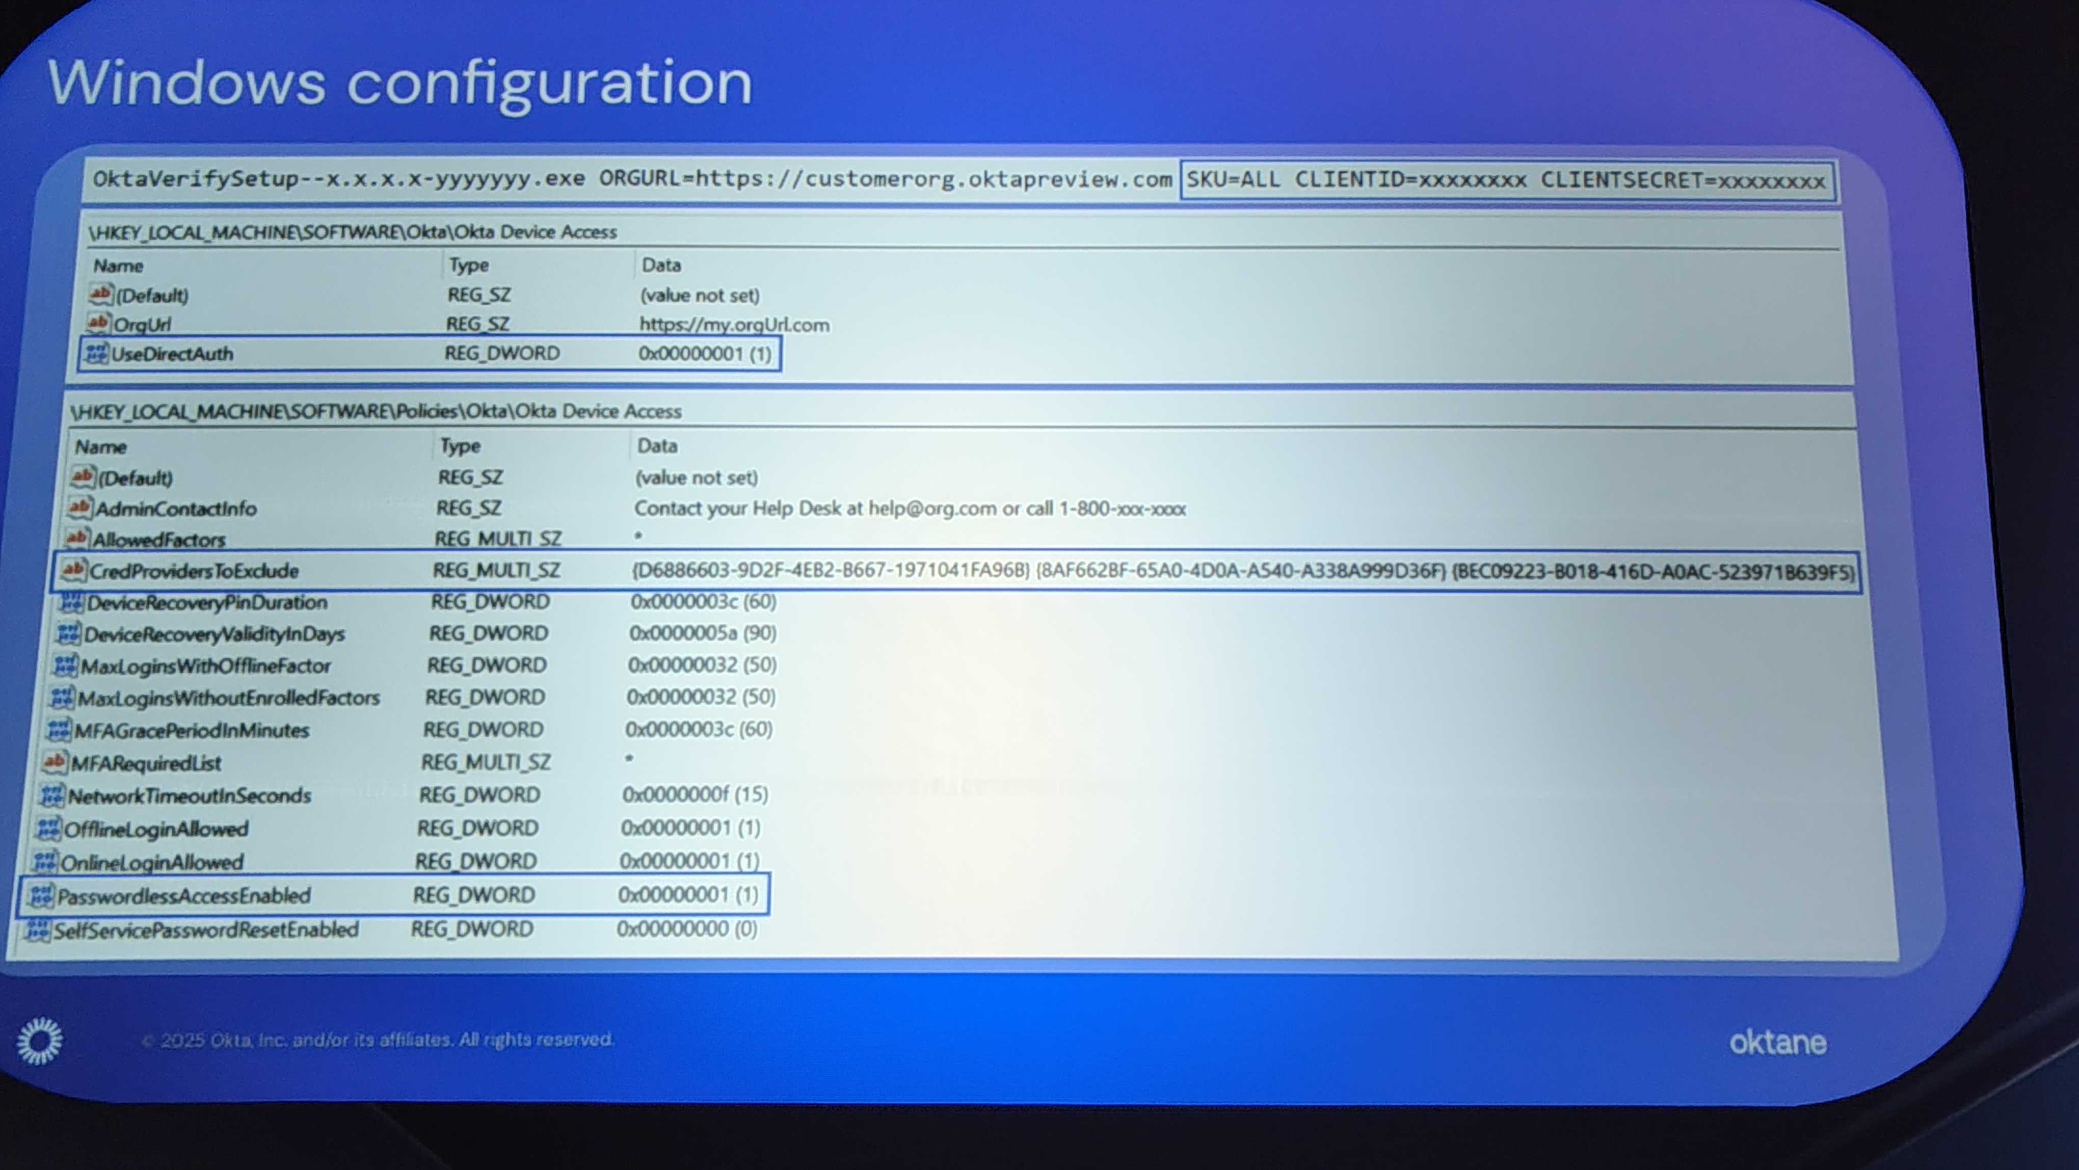Viewport: 2079px width, 1170px height.
Task: Click the 0x00000000 (0) data value
Action: tap(687, 929)
